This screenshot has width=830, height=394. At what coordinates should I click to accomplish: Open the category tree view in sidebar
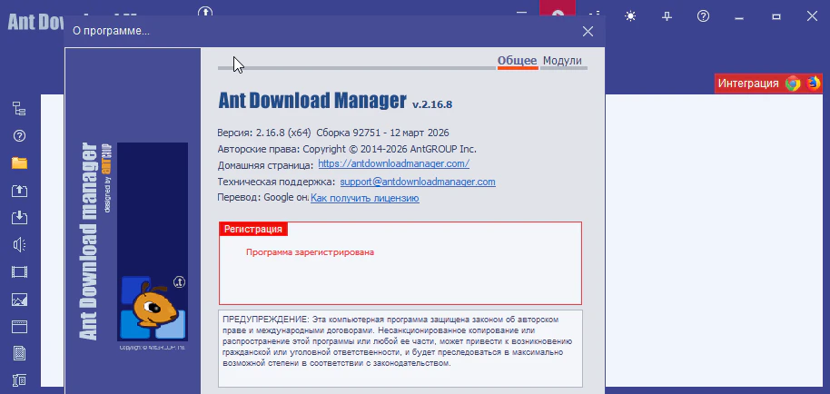point(19,109)
